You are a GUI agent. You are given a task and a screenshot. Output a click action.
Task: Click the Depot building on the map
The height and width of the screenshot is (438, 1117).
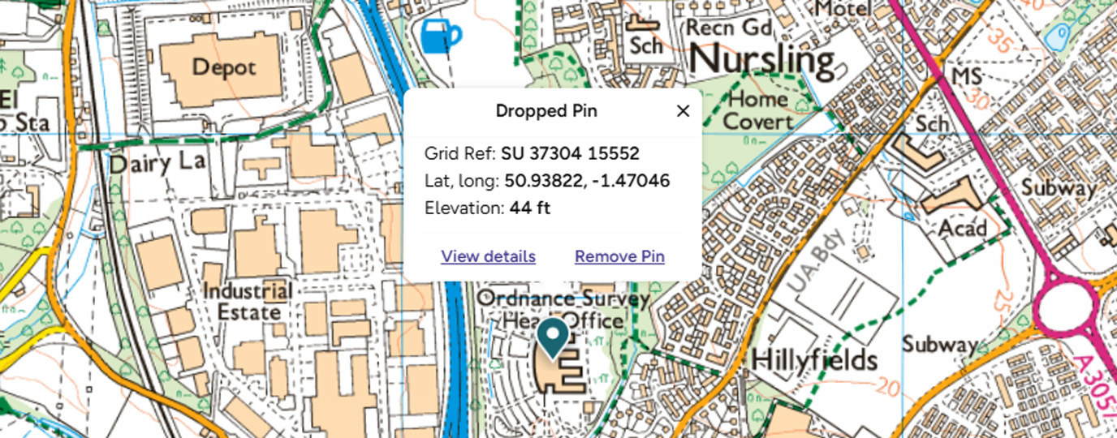point(224,67)
